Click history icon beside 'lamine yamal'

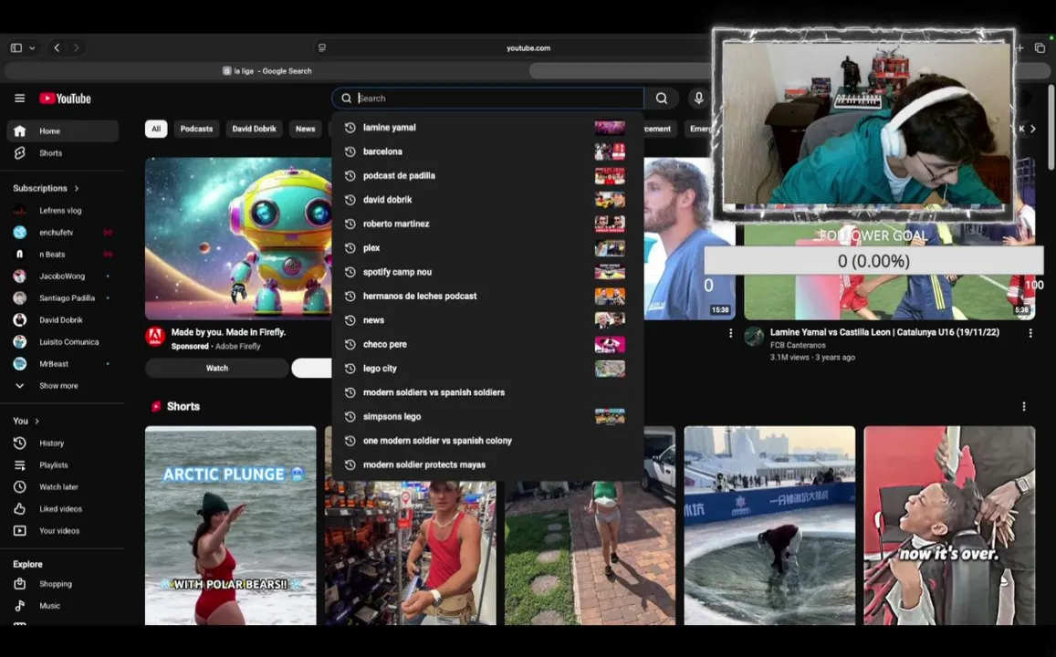[x=350, y=127]
